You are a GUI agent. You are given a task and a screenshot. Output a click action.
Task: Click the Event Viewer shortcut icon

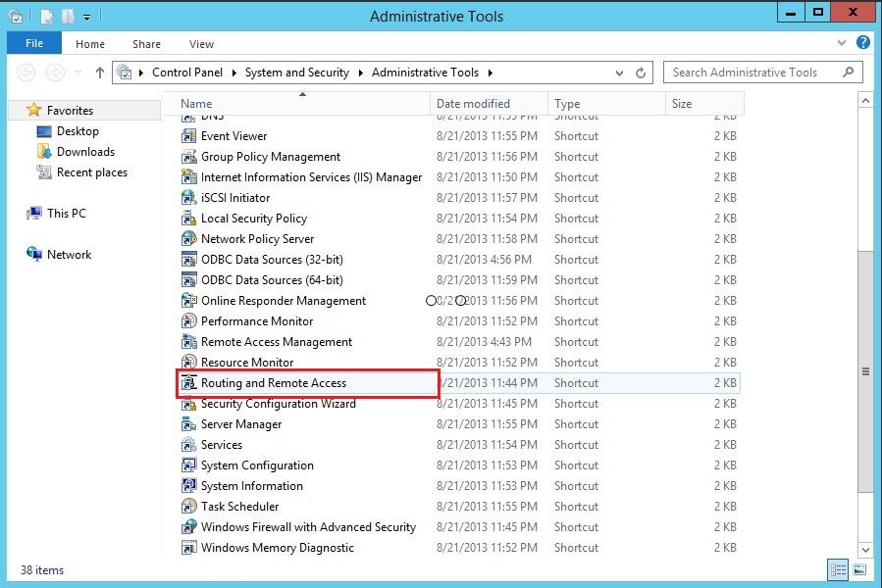coord(189,136)
